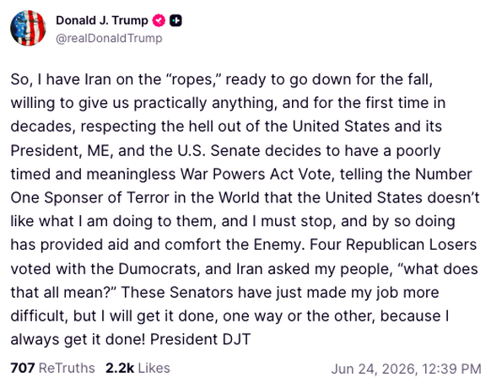Click the quoted "what does that all mean?" text
The image size is (491, 383).
pos(245,281)
